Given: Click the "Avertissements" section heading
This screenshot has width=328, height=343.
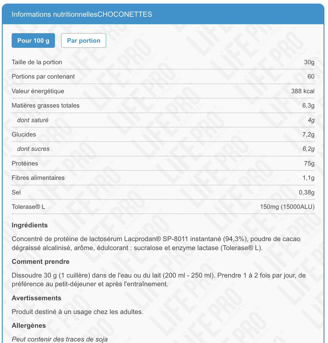Looking at the screenshot, I should click(x=36, y=298).
